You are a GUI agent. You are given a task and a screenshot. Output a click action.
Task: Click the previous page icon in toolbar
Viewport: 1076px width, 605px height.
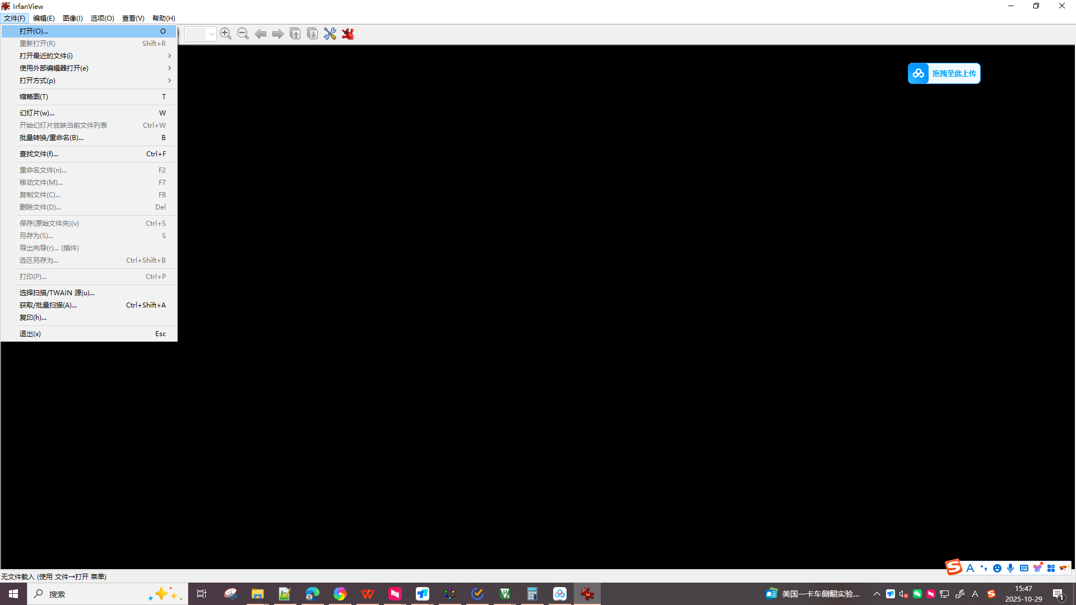tap(295, 34)
